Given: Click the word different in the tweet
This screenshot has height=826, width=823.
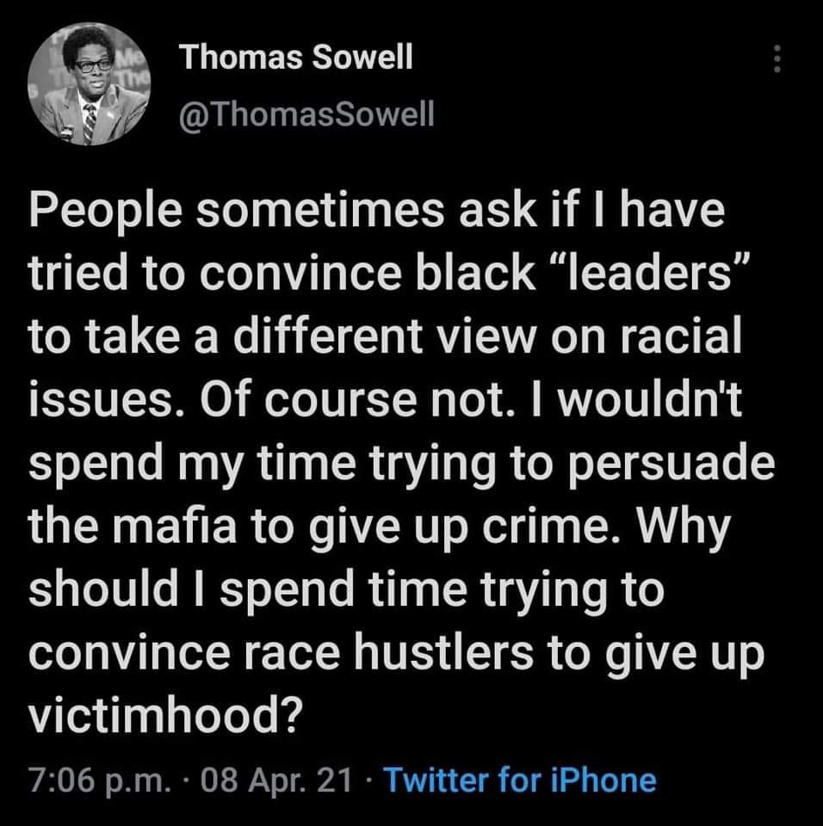Looking at the screenshot, I should coord(328,336).
